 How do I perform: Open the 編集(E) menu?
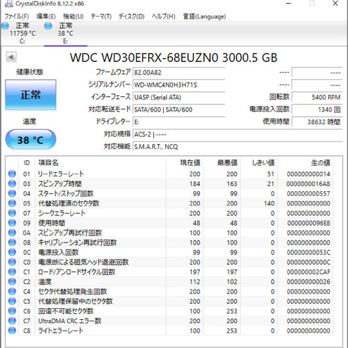click(46, 16)
